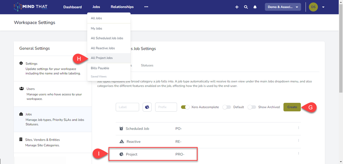Image resolution: width=343 pixels, height=164 pixels.
Task: Expand the Demo & Associates workspace dropdown
Action: pyautogui.click(x=283, y=7)
